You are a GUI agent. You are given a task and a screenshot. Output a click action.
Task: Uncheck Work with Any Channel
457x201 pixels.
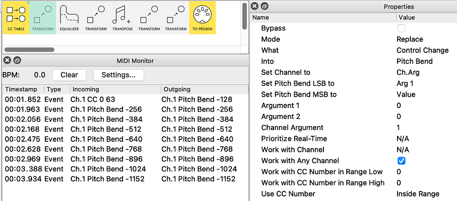(x=401, y=161)
